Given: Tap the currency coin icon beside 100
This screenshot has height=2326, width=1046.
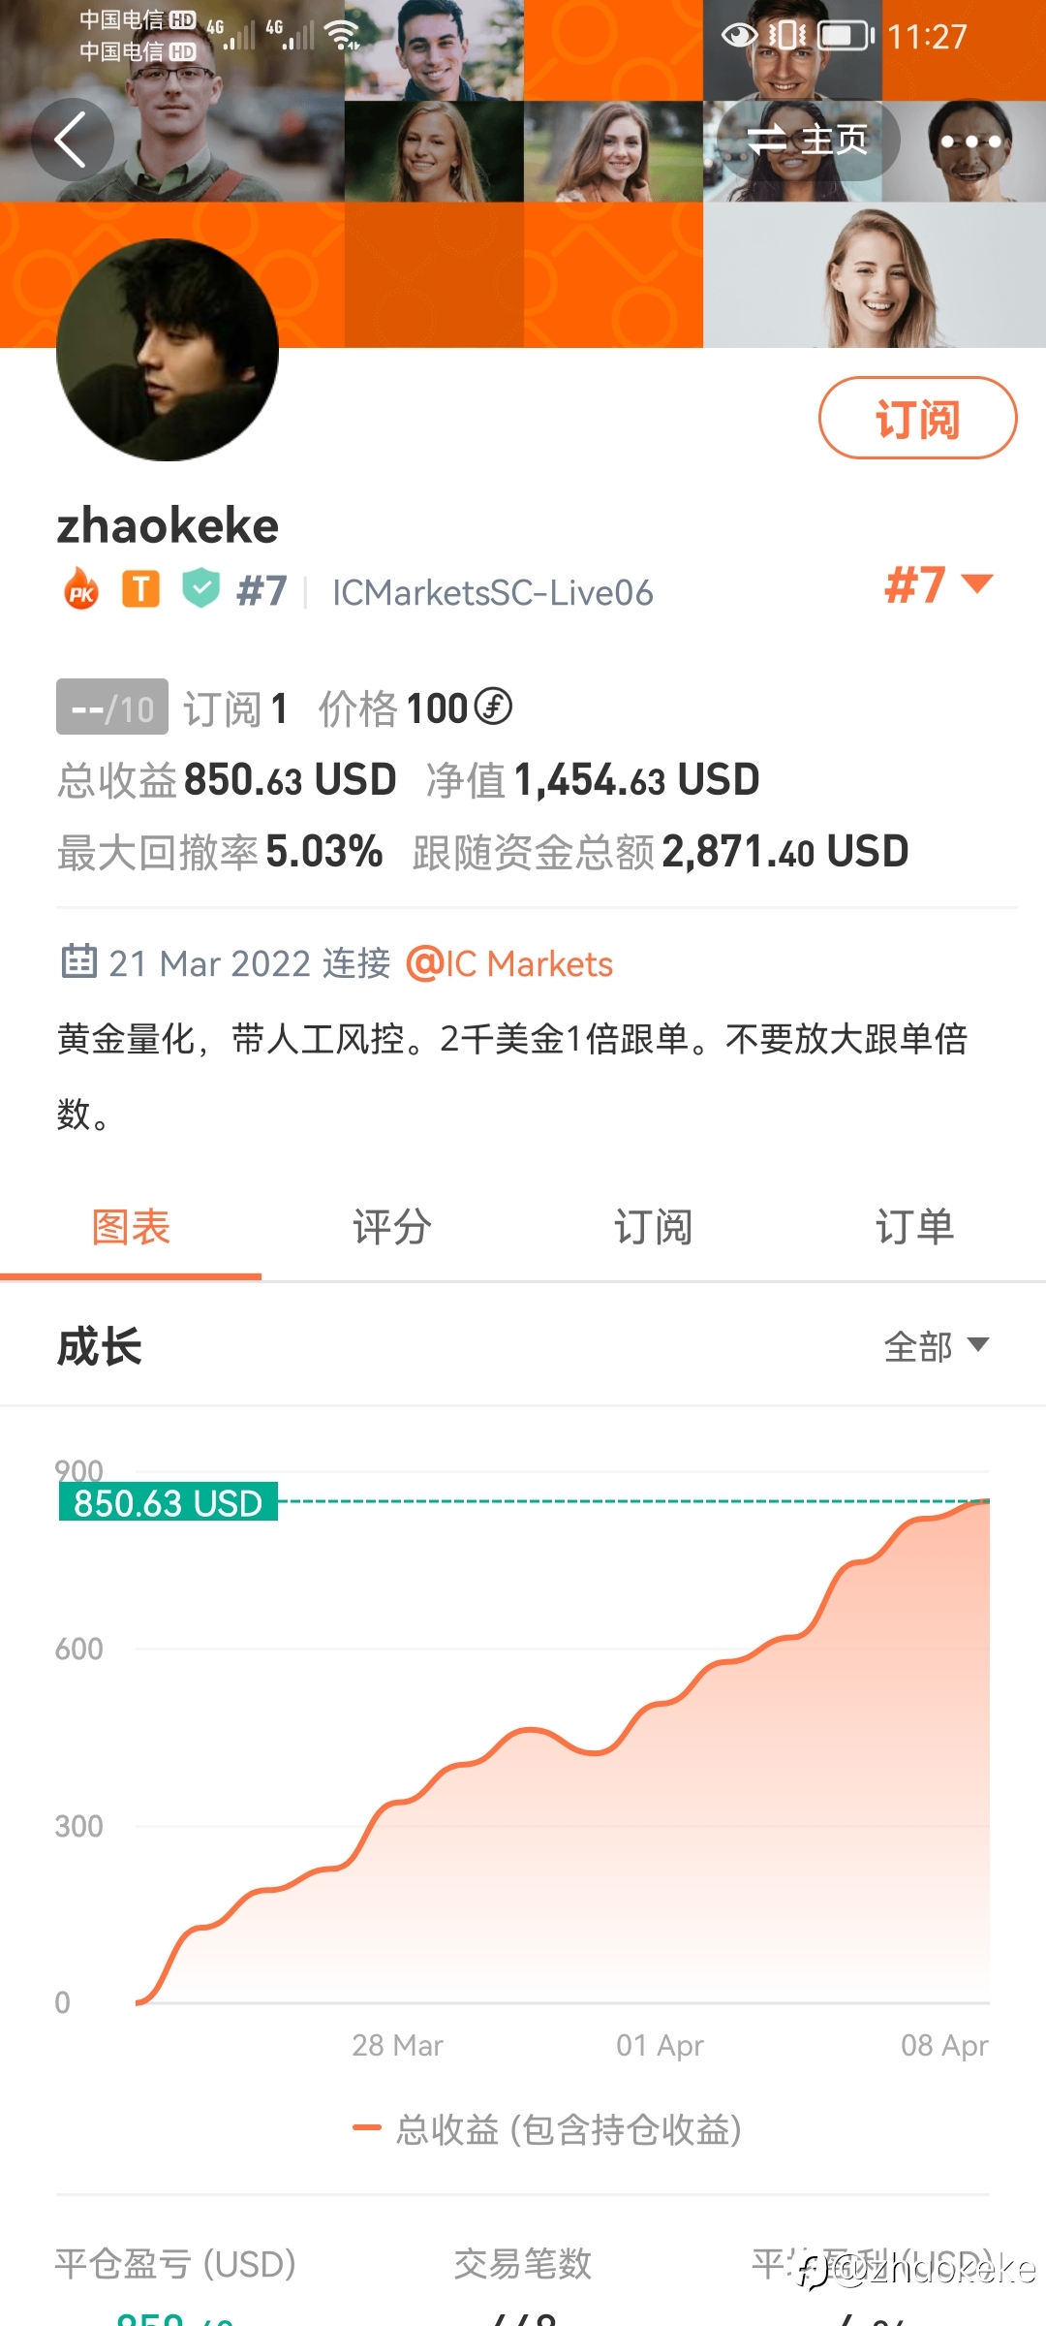Looking at the screenshot, I should (494, 707).
